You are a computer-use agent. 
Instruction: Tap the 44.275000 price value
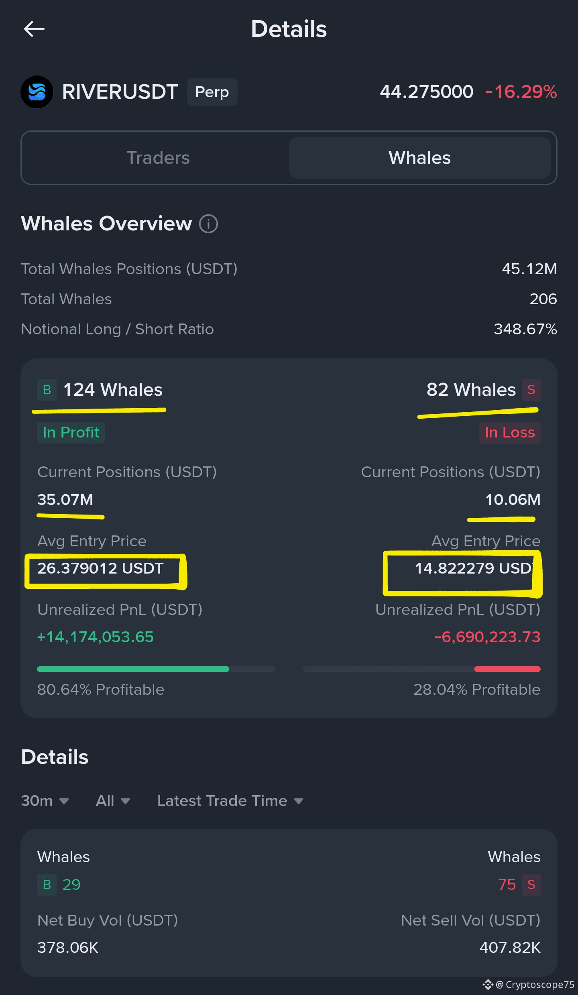pos(427,92)
